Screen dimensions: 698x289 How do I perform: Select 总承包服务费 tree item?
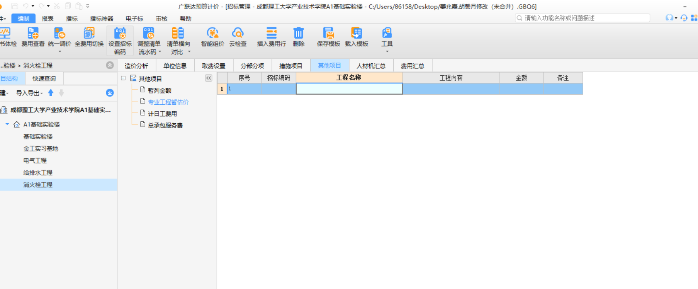(x=165, y=125)
